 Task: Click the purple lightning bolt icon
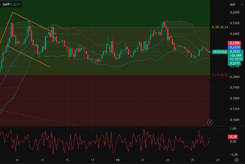[210, 122]
